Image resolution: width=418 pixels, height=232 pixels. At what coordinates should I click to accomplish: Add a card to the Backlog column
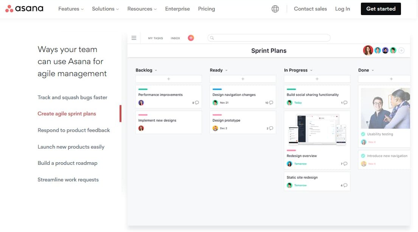(x=168, y=79)
